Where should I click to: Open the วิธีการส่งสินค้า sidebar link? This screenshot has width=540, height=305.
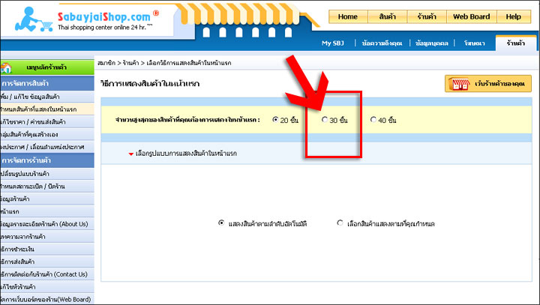pos(46,262)
